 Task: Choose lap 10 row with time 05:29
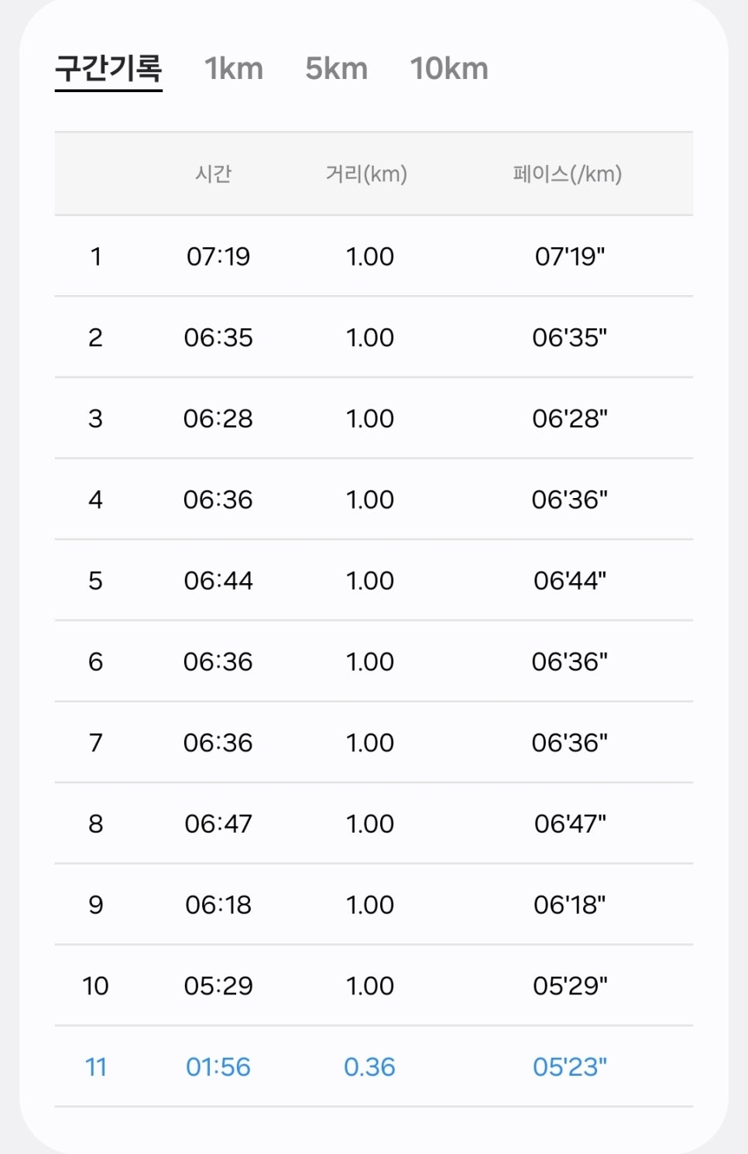374,985
